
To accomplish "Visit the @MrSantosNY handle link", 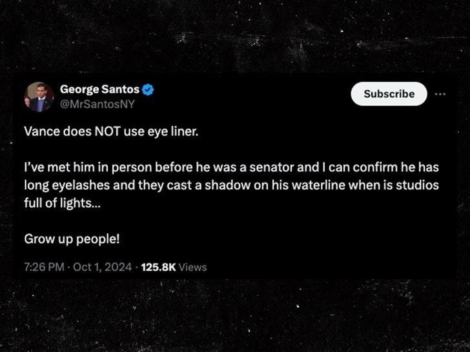I will [97, 102].
